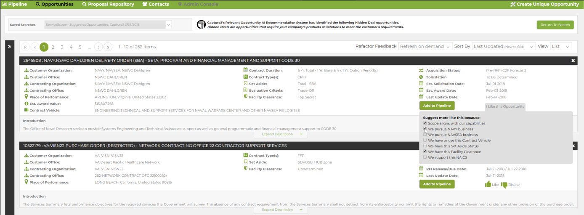Click the Solicitation info icon
The image size is (584, 215).
[421, 77]
